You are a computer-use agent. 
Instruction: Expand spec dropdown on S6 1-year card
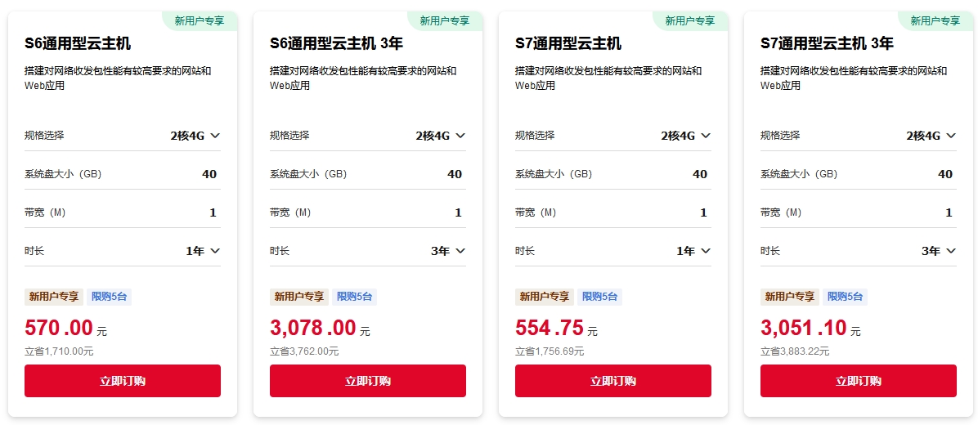(195, 136)
